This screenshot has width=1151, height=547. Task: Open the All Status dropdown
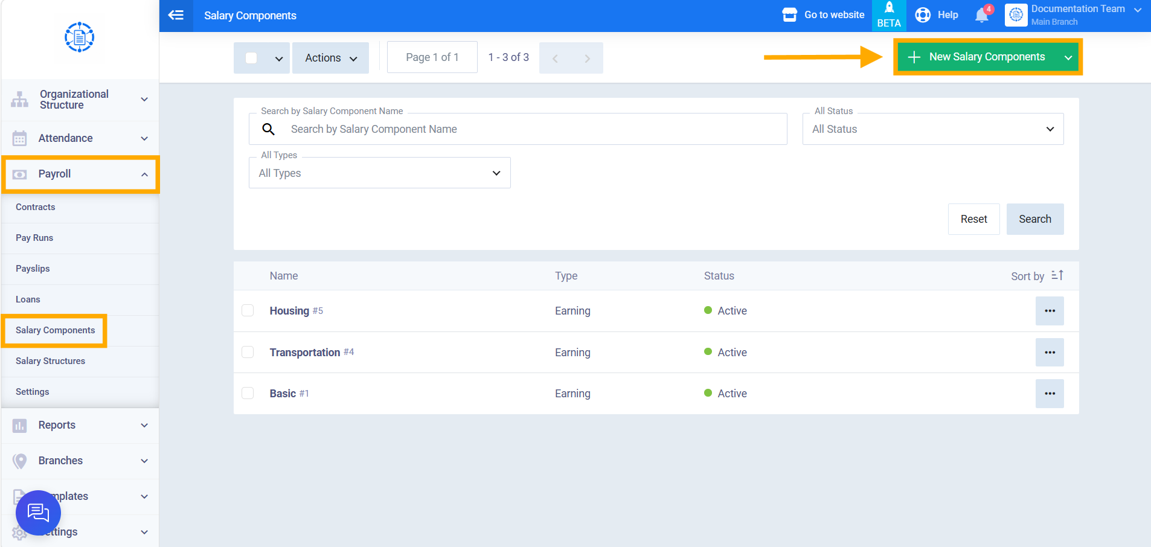pyautogui.click(x=933, y=129)
